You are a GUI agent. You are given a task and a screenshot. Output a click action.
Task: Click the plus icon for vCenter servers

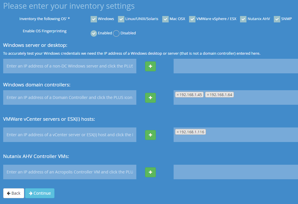point(150,135)
